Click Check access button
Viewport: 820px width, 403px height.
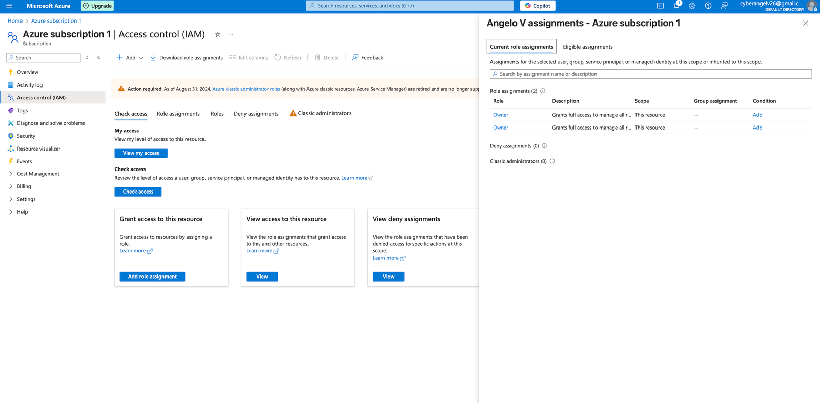click(x=138, y=192)
